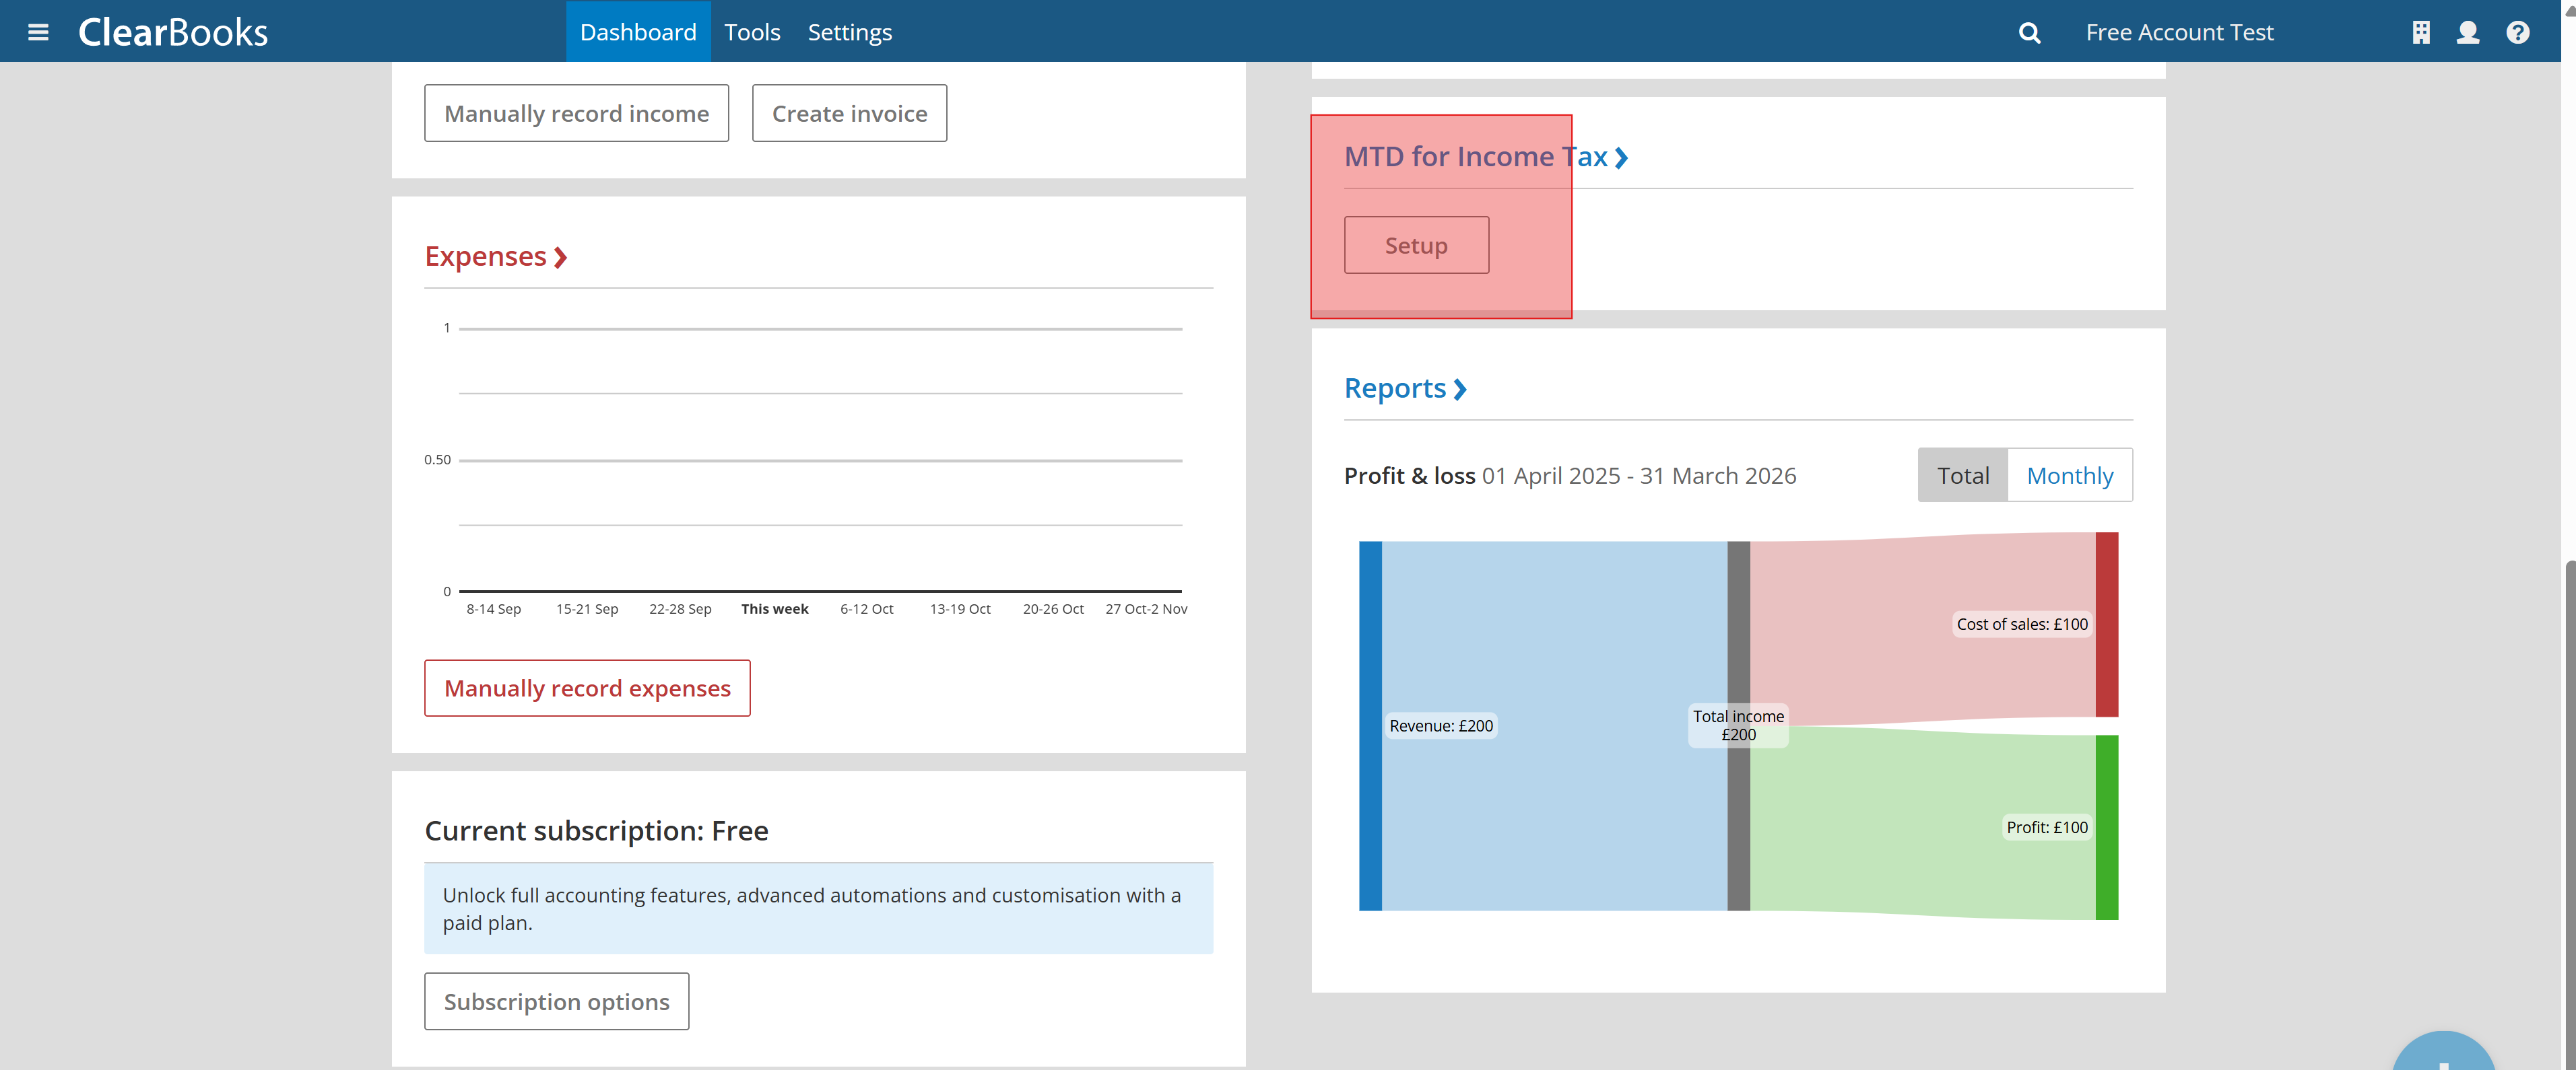Image resolution: width=2576 pixels, height=1070 pixels.
Task: Open the user profile icon
Action: (2468, 33)
